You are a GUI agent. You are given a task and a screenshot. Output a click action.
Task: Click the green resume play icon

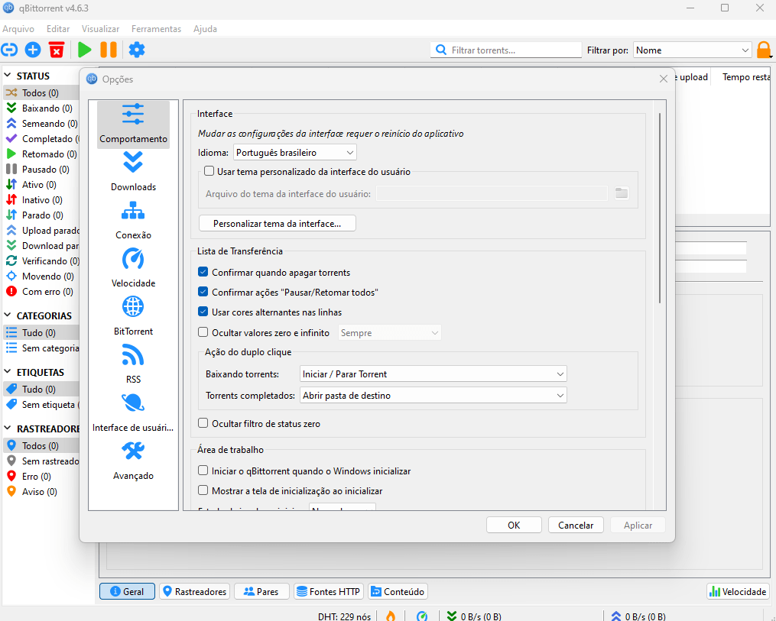pos(85,50)
